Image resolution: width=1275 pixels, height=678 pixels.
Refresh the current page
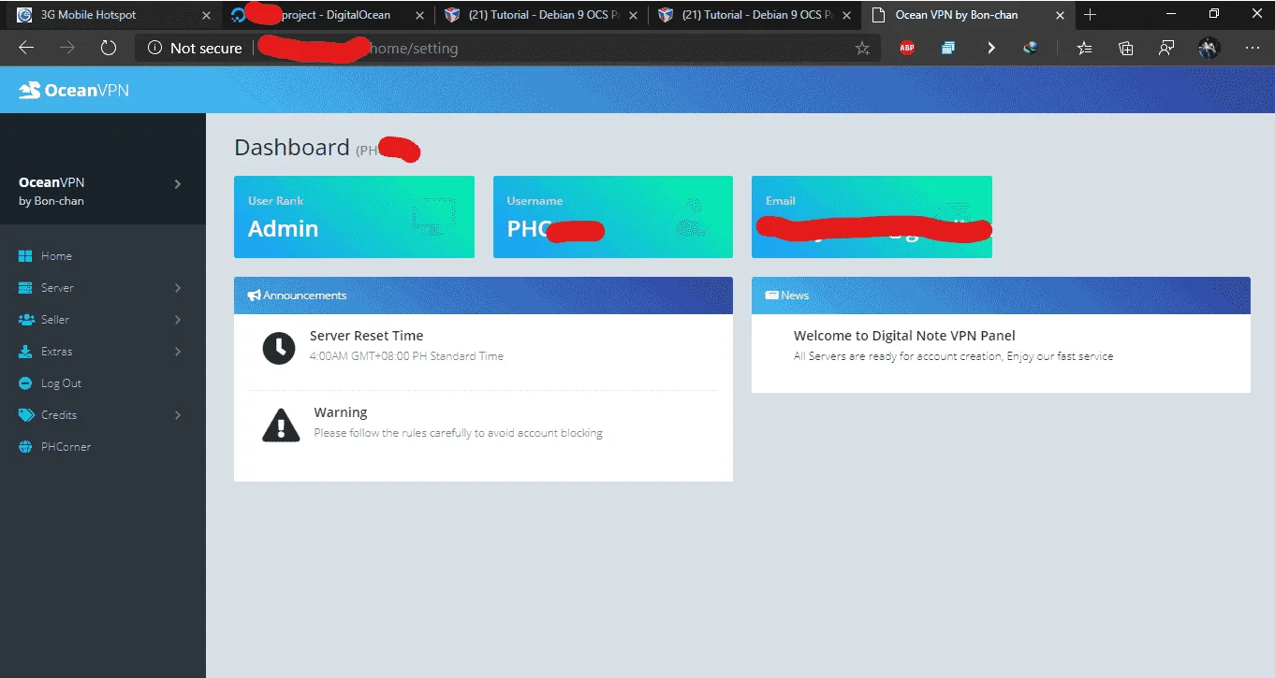tap(109, 48)
